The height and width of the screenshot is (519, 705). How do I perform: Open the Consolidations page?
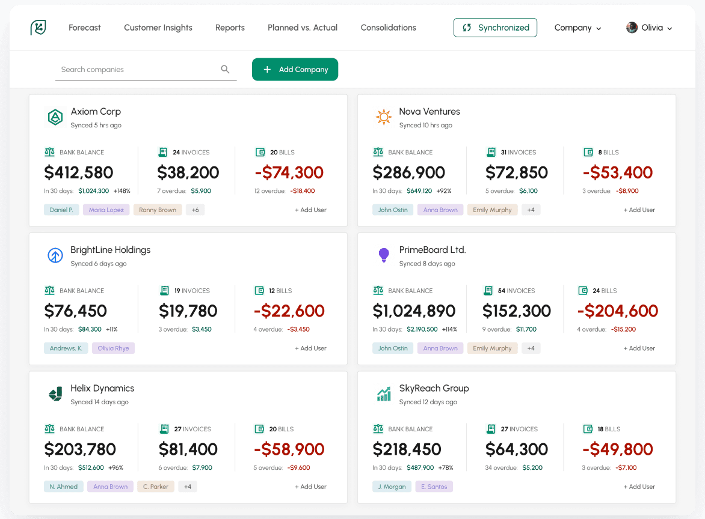[x=389, y=28]
